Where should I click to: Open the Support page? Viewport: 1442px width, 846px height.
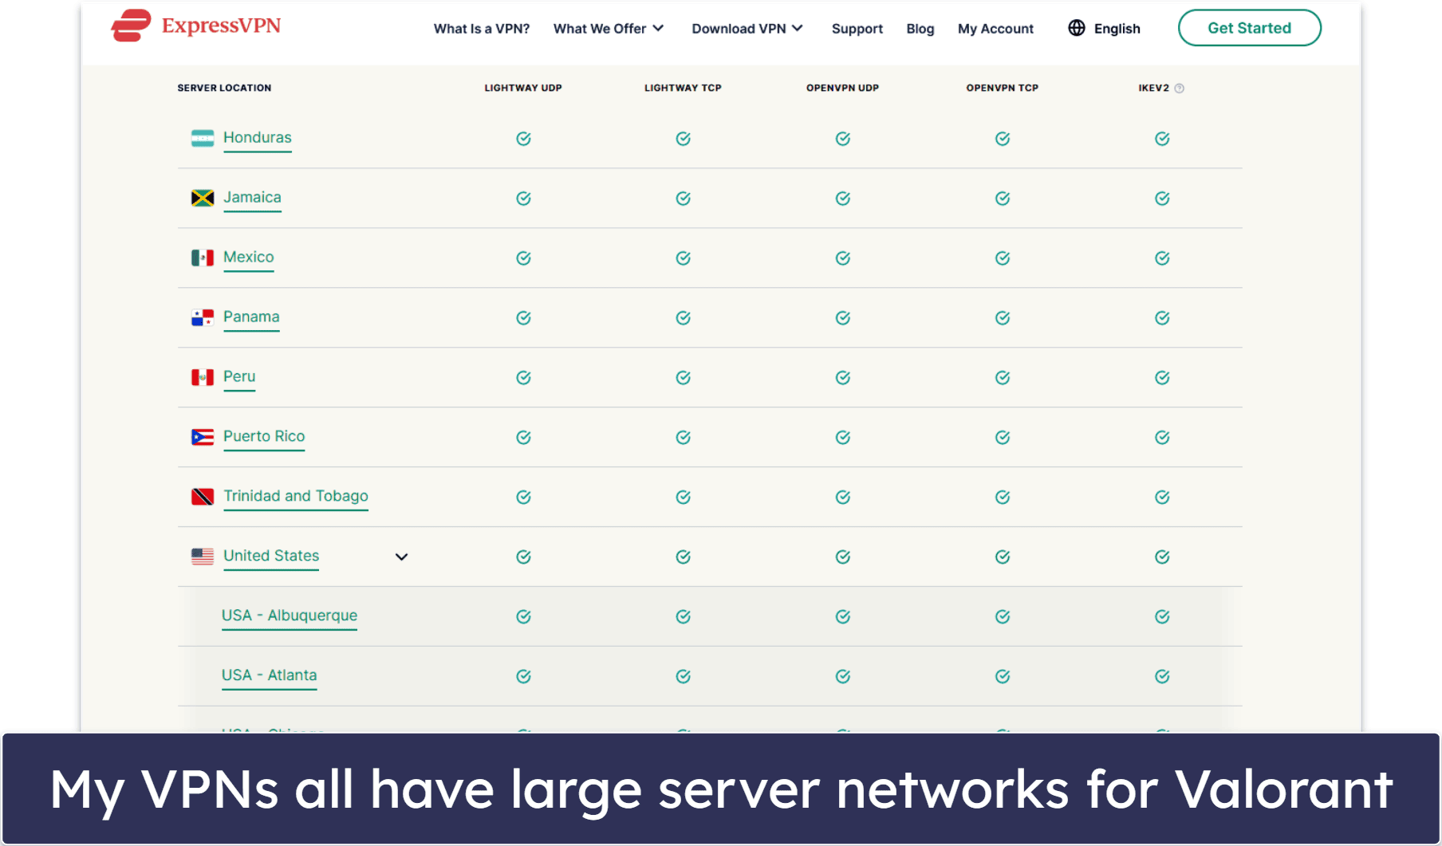pyautogui.click(x=857, y=29)
